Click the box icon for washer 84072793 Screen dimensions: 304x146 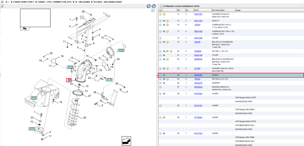[164, 14]
